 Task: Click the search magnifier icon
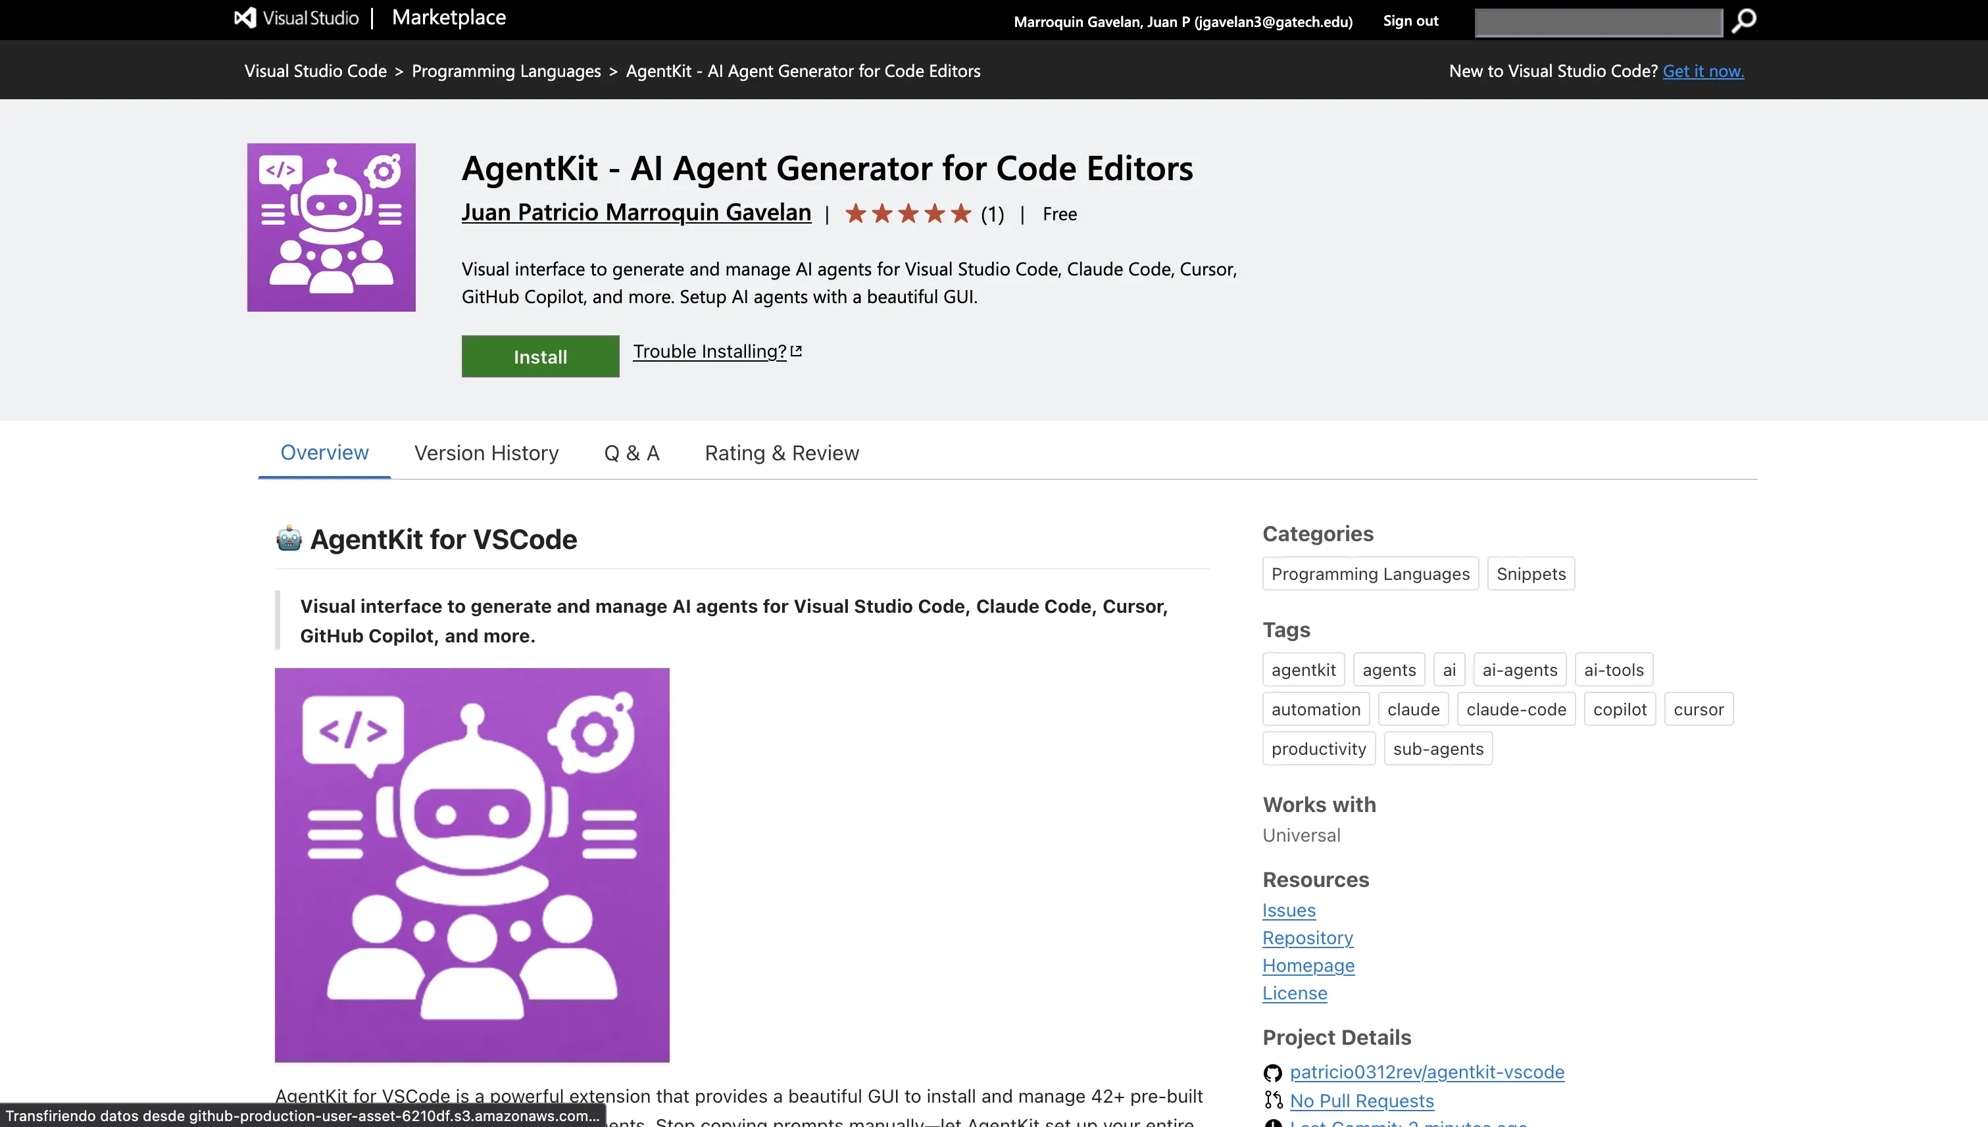coord(1743,21)
